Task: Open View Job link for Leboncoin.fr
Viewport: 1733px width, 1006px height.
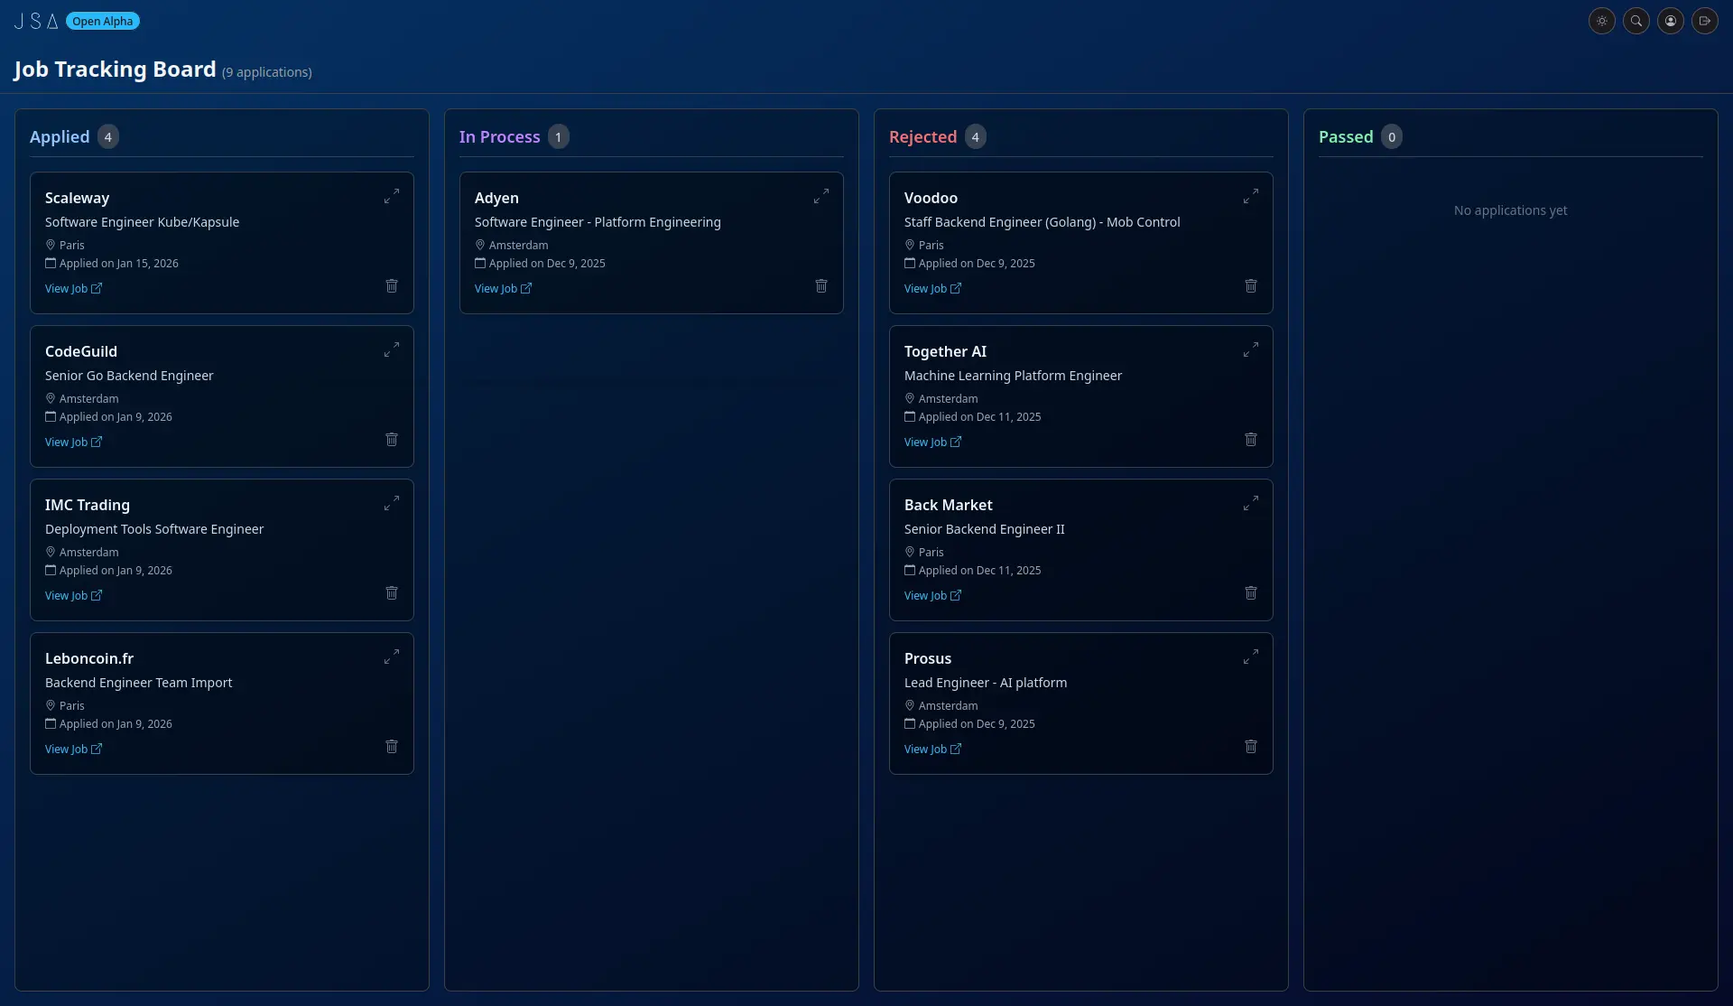Action: [x=73, y=750]
